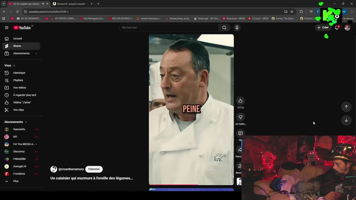Image resolution: width=356 pixels, height=200 pixels.
Task: Open the Instant-Gaming bookmark
Action: point(149,18)
